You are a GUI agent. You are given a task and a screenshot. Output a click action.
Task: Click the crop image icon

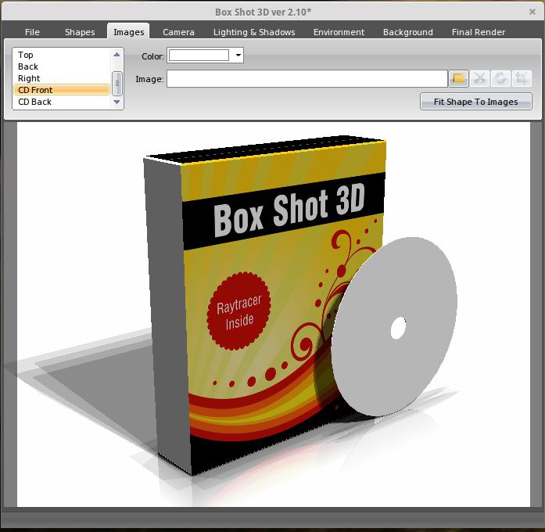pos(521,78)
